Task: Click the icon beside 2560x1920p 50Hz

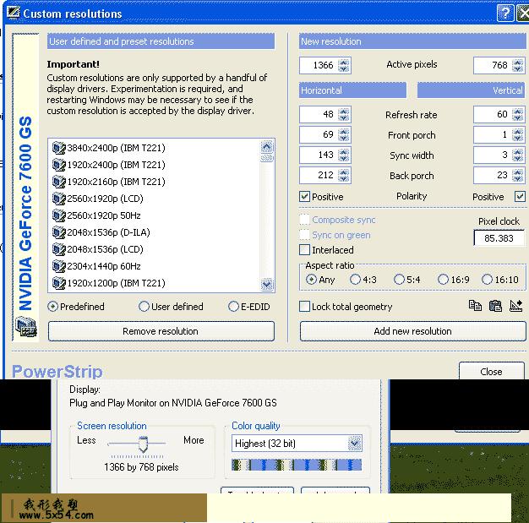Action: point(58,215)
